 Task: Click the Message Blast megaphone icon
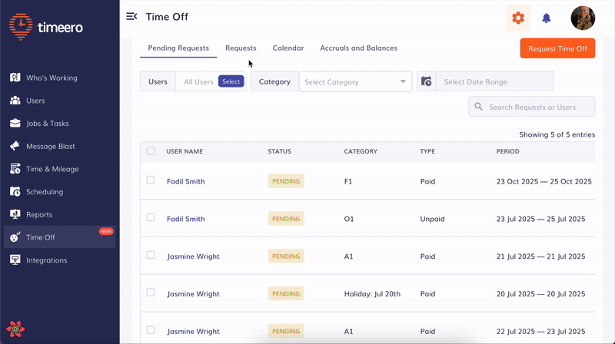(15, 146)
